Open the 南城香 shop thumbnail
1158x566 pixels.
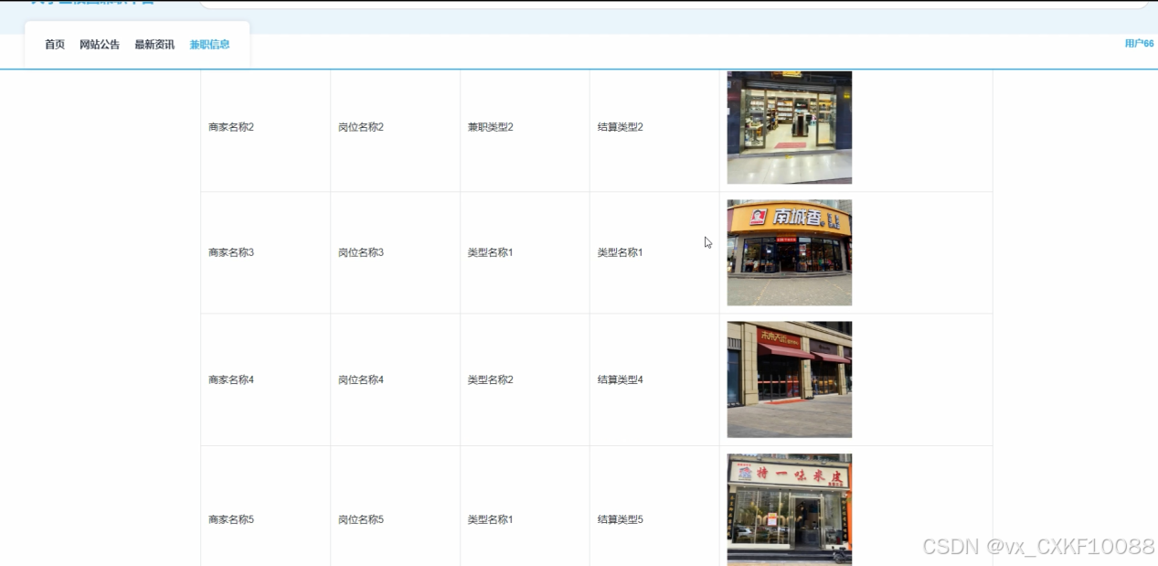[x=790, y=252]
